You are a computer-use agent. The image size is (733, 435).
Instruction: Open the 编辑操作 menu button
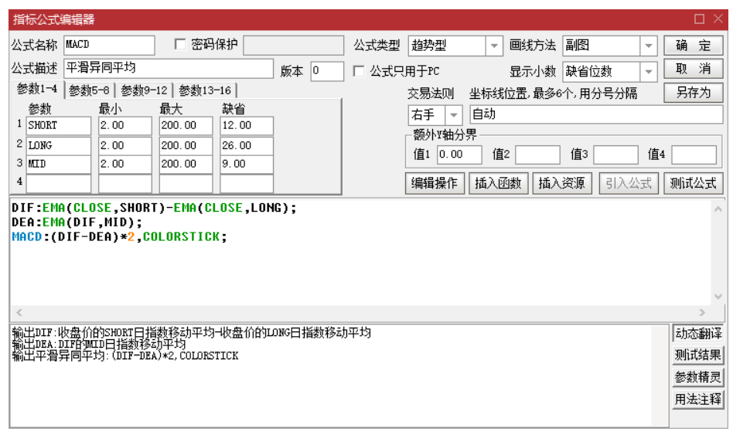pyautogui.click(x=434, y=183)
